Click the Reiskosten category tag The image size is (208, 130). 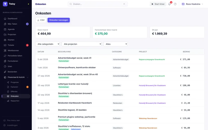(118, 103)
